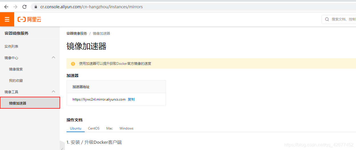Switch to the CentOS tab
The height and width of the screenshot is (150, 356).
94,128
